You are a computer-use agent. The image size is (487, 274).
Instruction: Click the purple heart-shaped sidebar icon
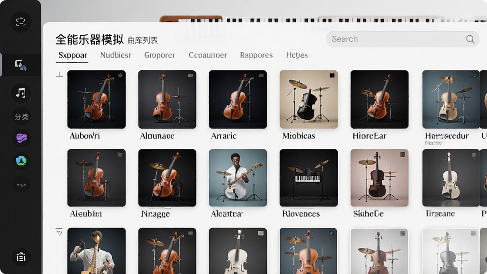tap(21, 138)
